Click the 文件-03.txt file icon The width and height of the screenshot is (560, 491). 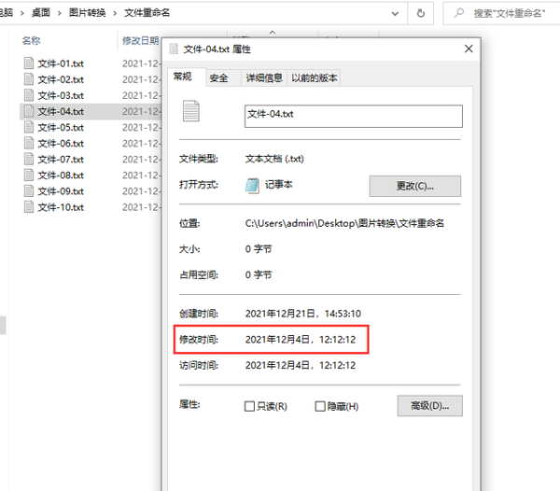tap(29, 95)
